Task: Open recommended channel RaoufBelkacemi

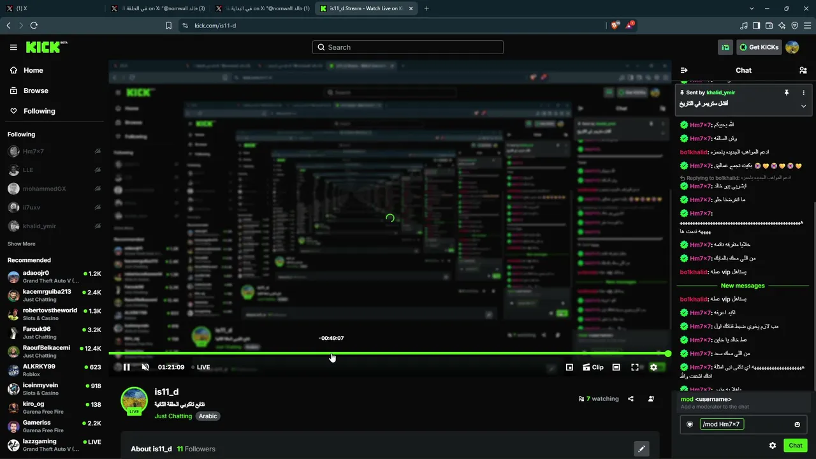Action: [x=54, y=351]
